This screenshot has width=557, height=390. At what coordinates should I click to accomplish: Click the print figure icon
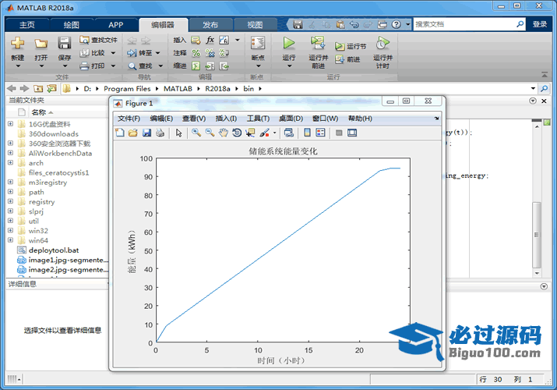tap(160, 133)
